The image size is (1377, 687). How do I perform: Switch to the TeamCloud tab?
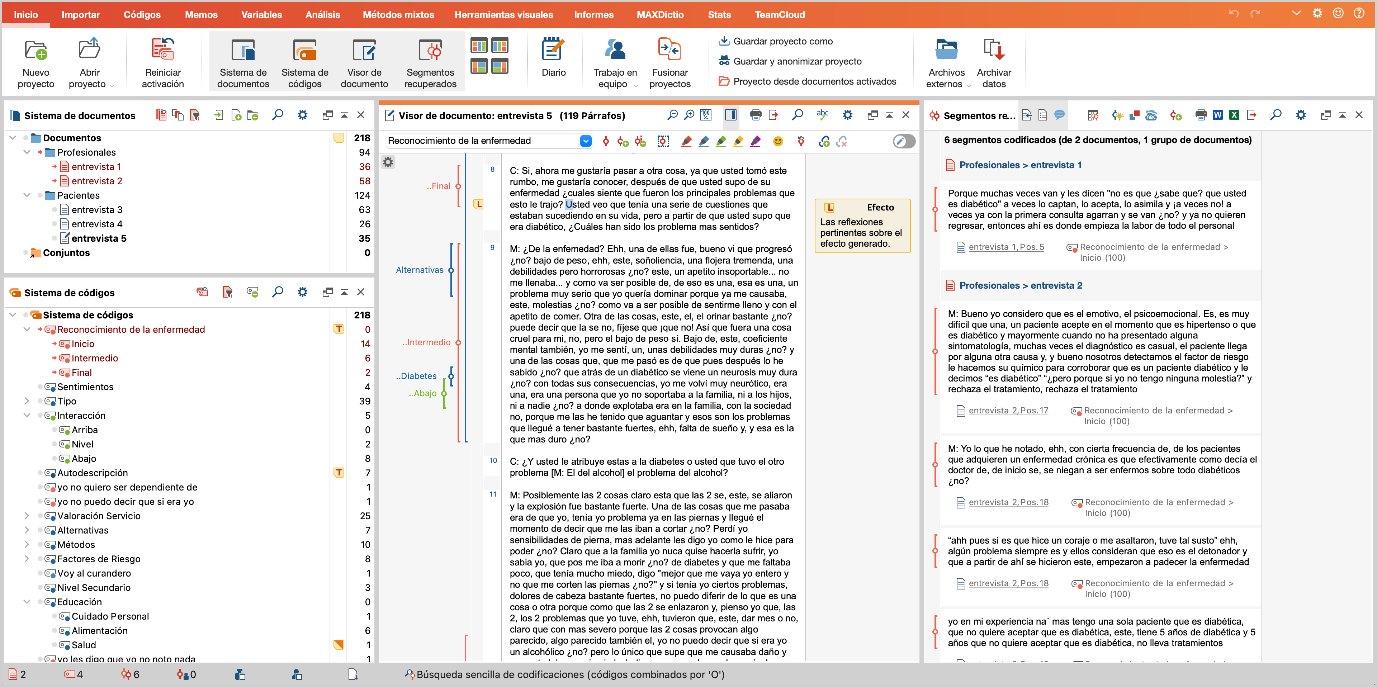click(x=779, y=14)
